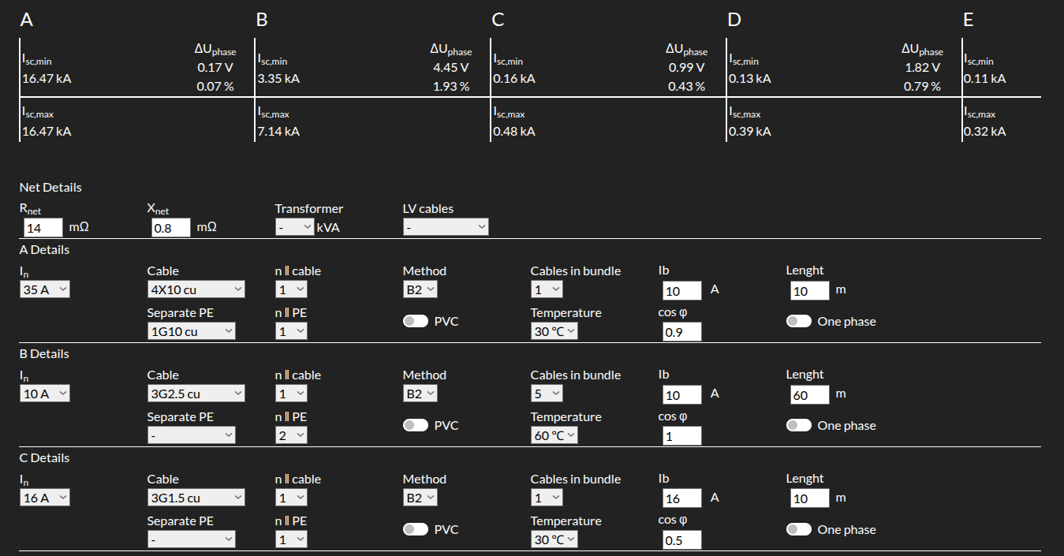The image size is (1064, 556).
Task: Toggle the PVC switch in A Details
Action: [x=415, y=322]
